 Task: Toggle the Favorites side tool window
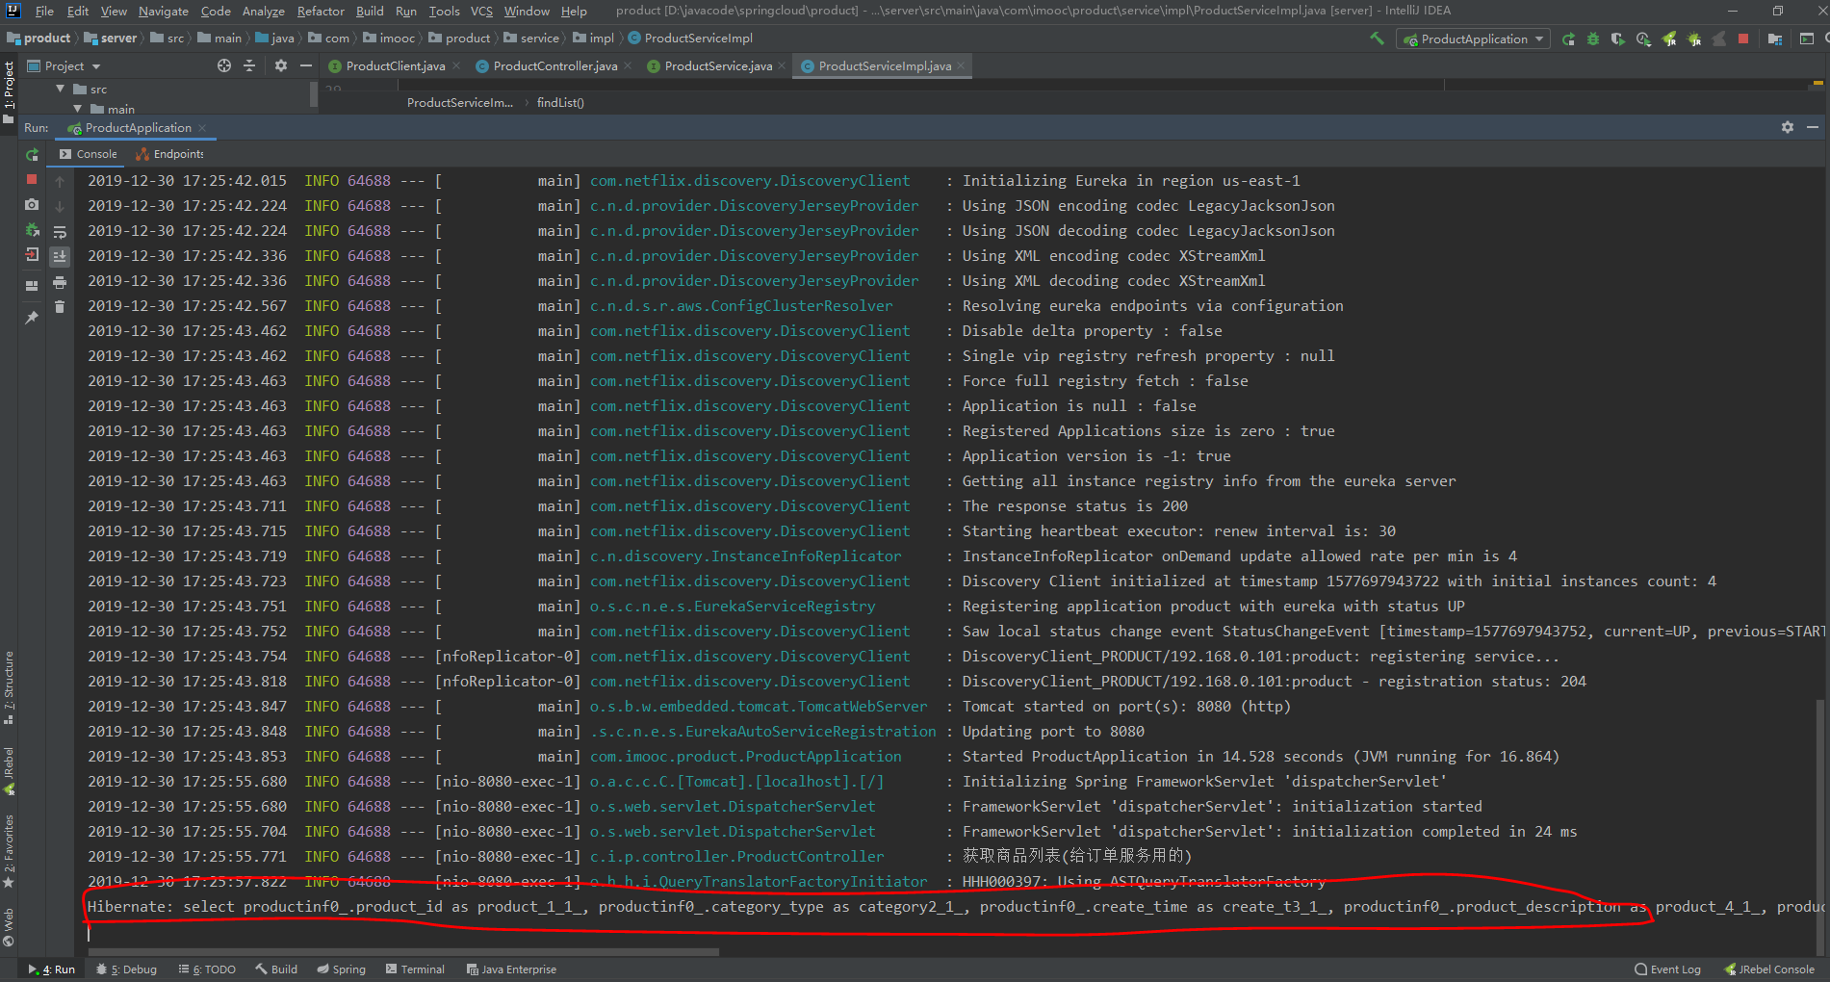coord(9,850)
